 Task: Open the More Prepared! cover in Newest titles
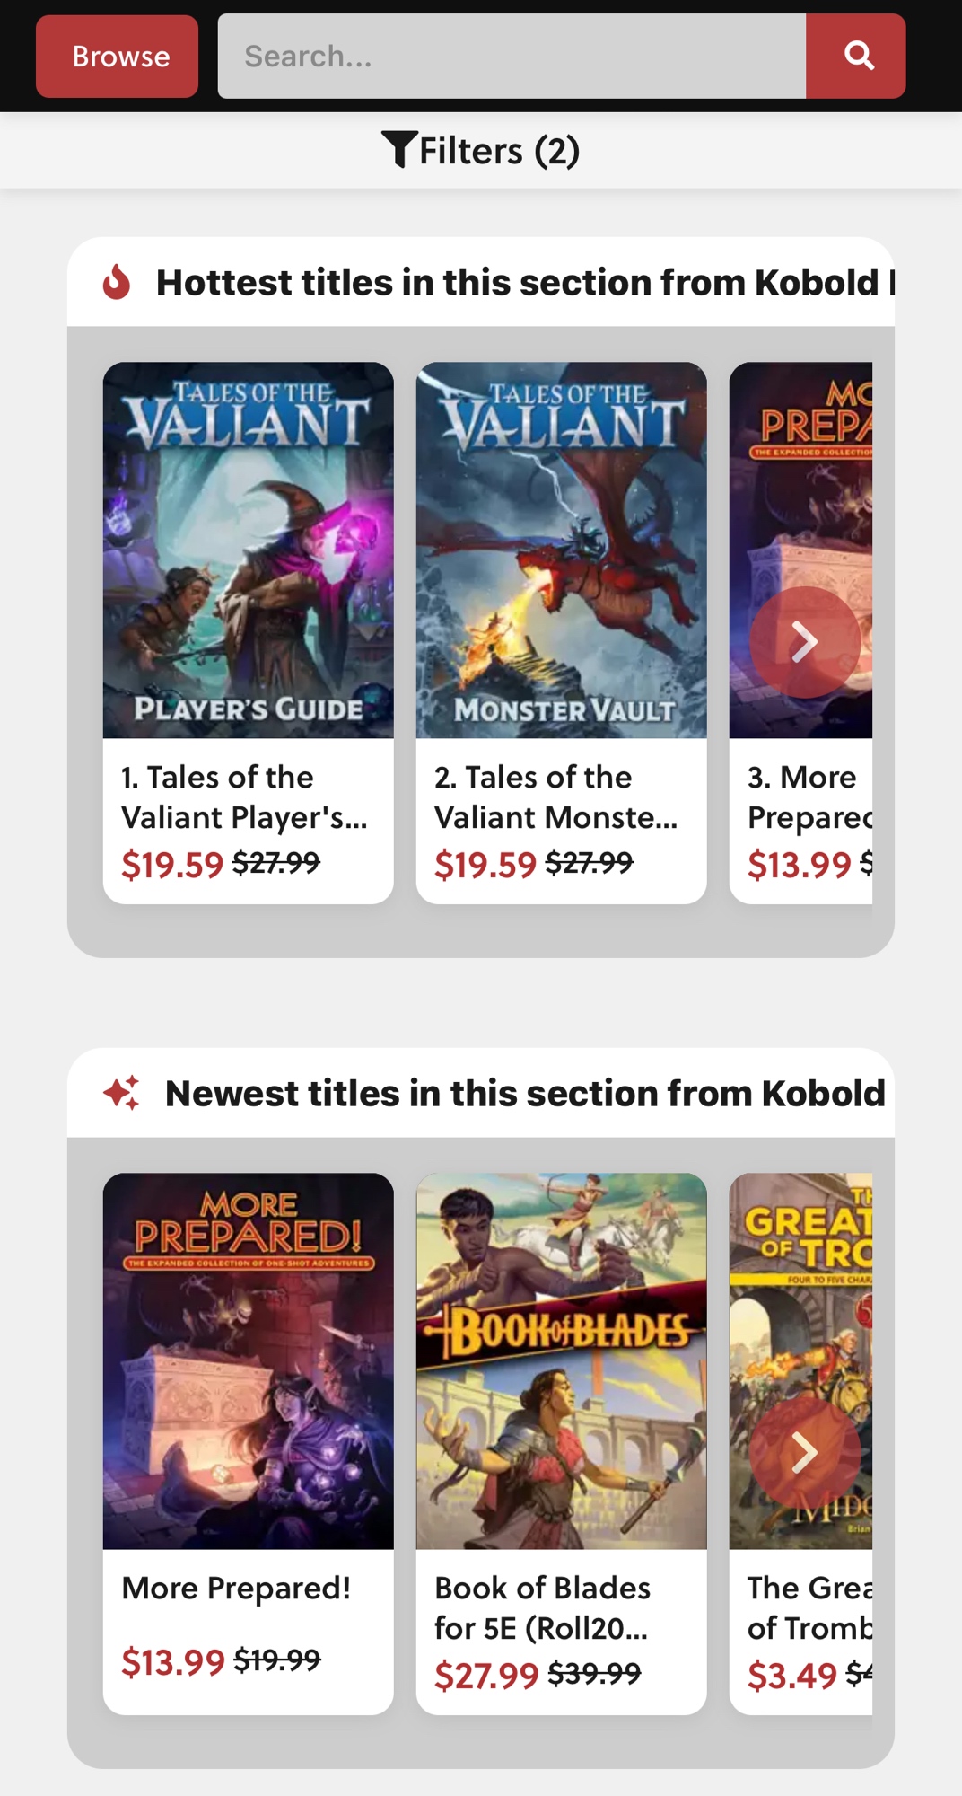[248, 1360]
